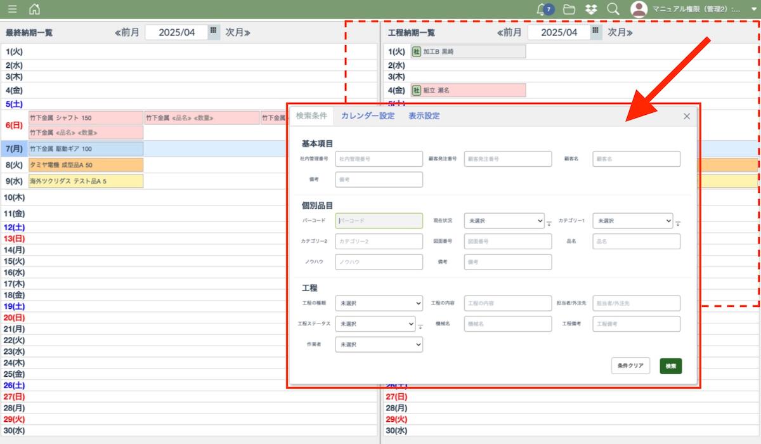Viewport: 761px width, 444px height.
Task: Switch to the 表示設定 tab
Action: click(424, 116)
